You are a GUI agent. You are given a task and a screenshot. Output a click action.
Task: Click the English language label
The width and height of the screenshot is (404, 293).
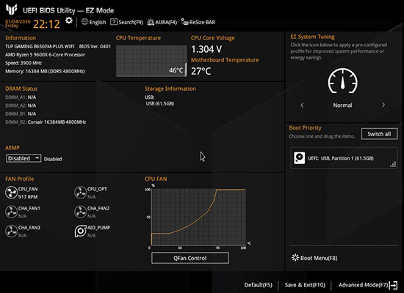click(x=98, y=22)
